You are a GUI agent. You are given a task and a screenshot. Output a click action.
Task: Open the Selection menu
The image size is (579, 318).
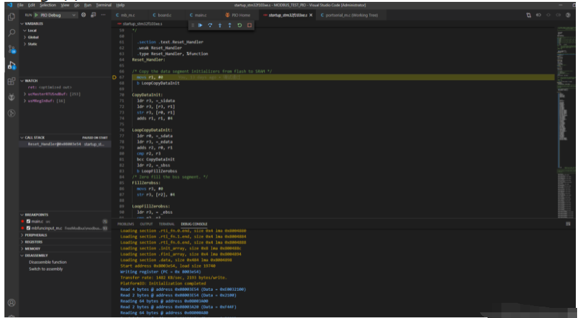(x=48, y=5)
